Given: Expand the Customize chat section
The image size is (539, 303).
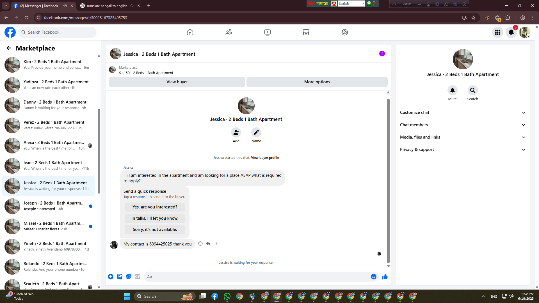Looking at the screenshot, I should click(x=463, y=113).
